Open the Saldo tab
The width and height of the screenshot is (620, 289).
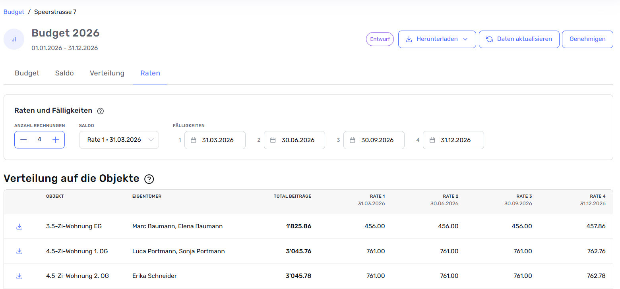click(64, 73)
